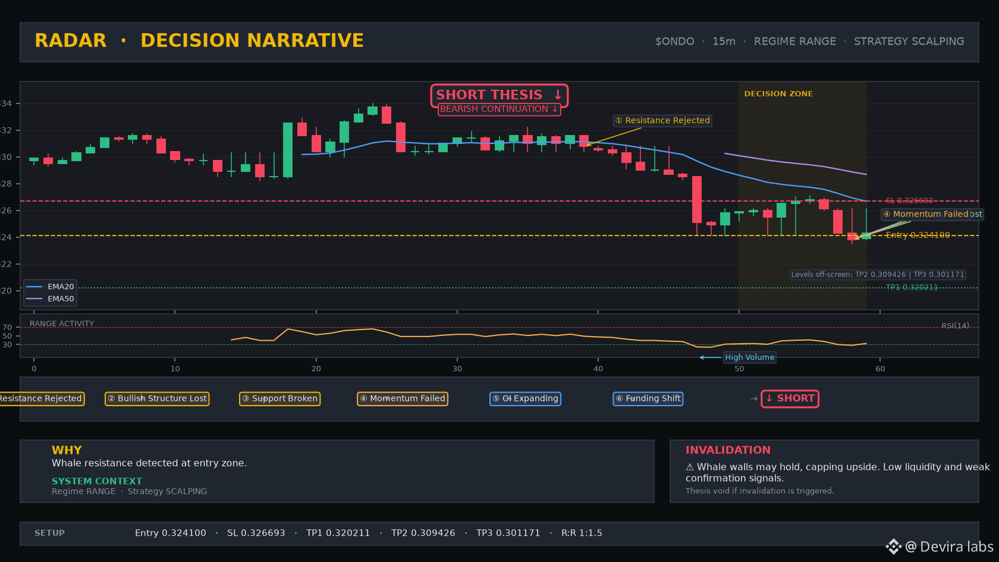Select the OI Expanding step chip
This screenshot has height=562, width=999.
(x=525, y=399)
